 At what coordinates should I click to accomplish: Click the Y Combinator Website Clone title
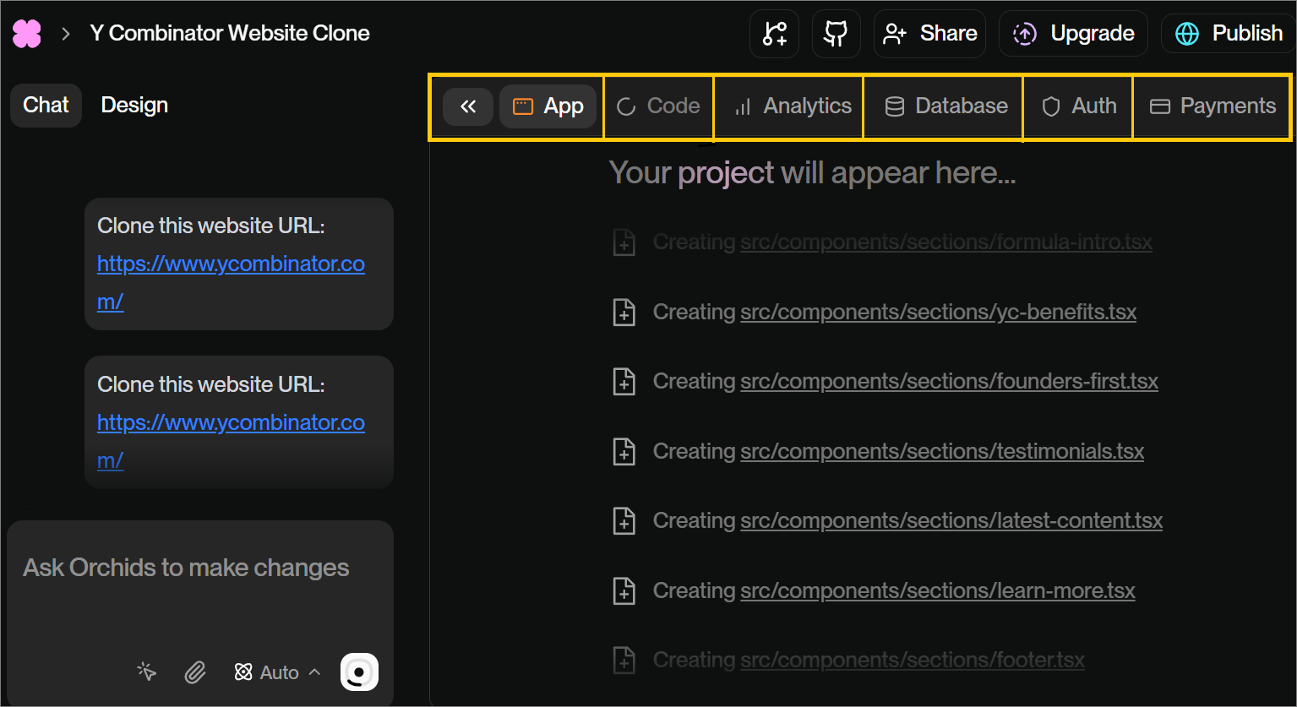[230, 34]
